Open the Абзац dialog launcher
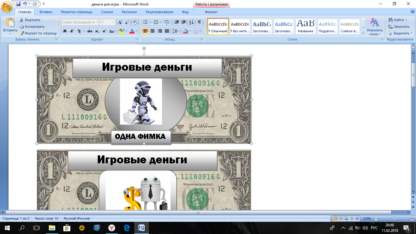The width and height of the screenshot is (416, 234). (x=202, y=39)
